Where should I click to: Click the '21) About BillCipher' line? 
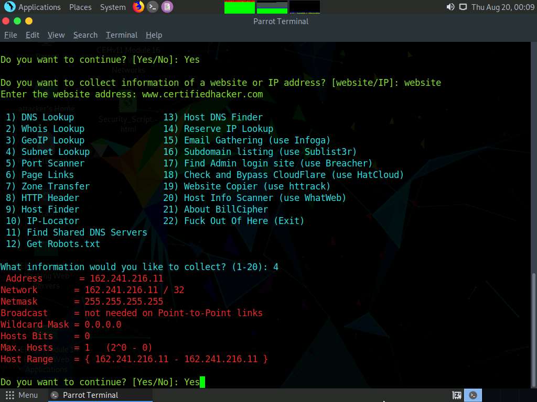tap(216, 209)
